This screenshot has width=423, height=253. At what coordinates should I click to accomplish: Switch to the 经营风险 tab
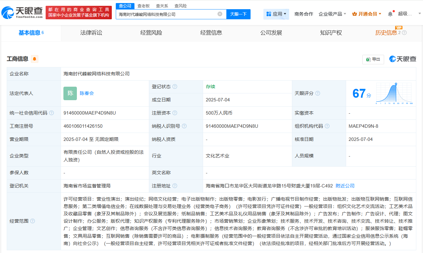(151, 33)
